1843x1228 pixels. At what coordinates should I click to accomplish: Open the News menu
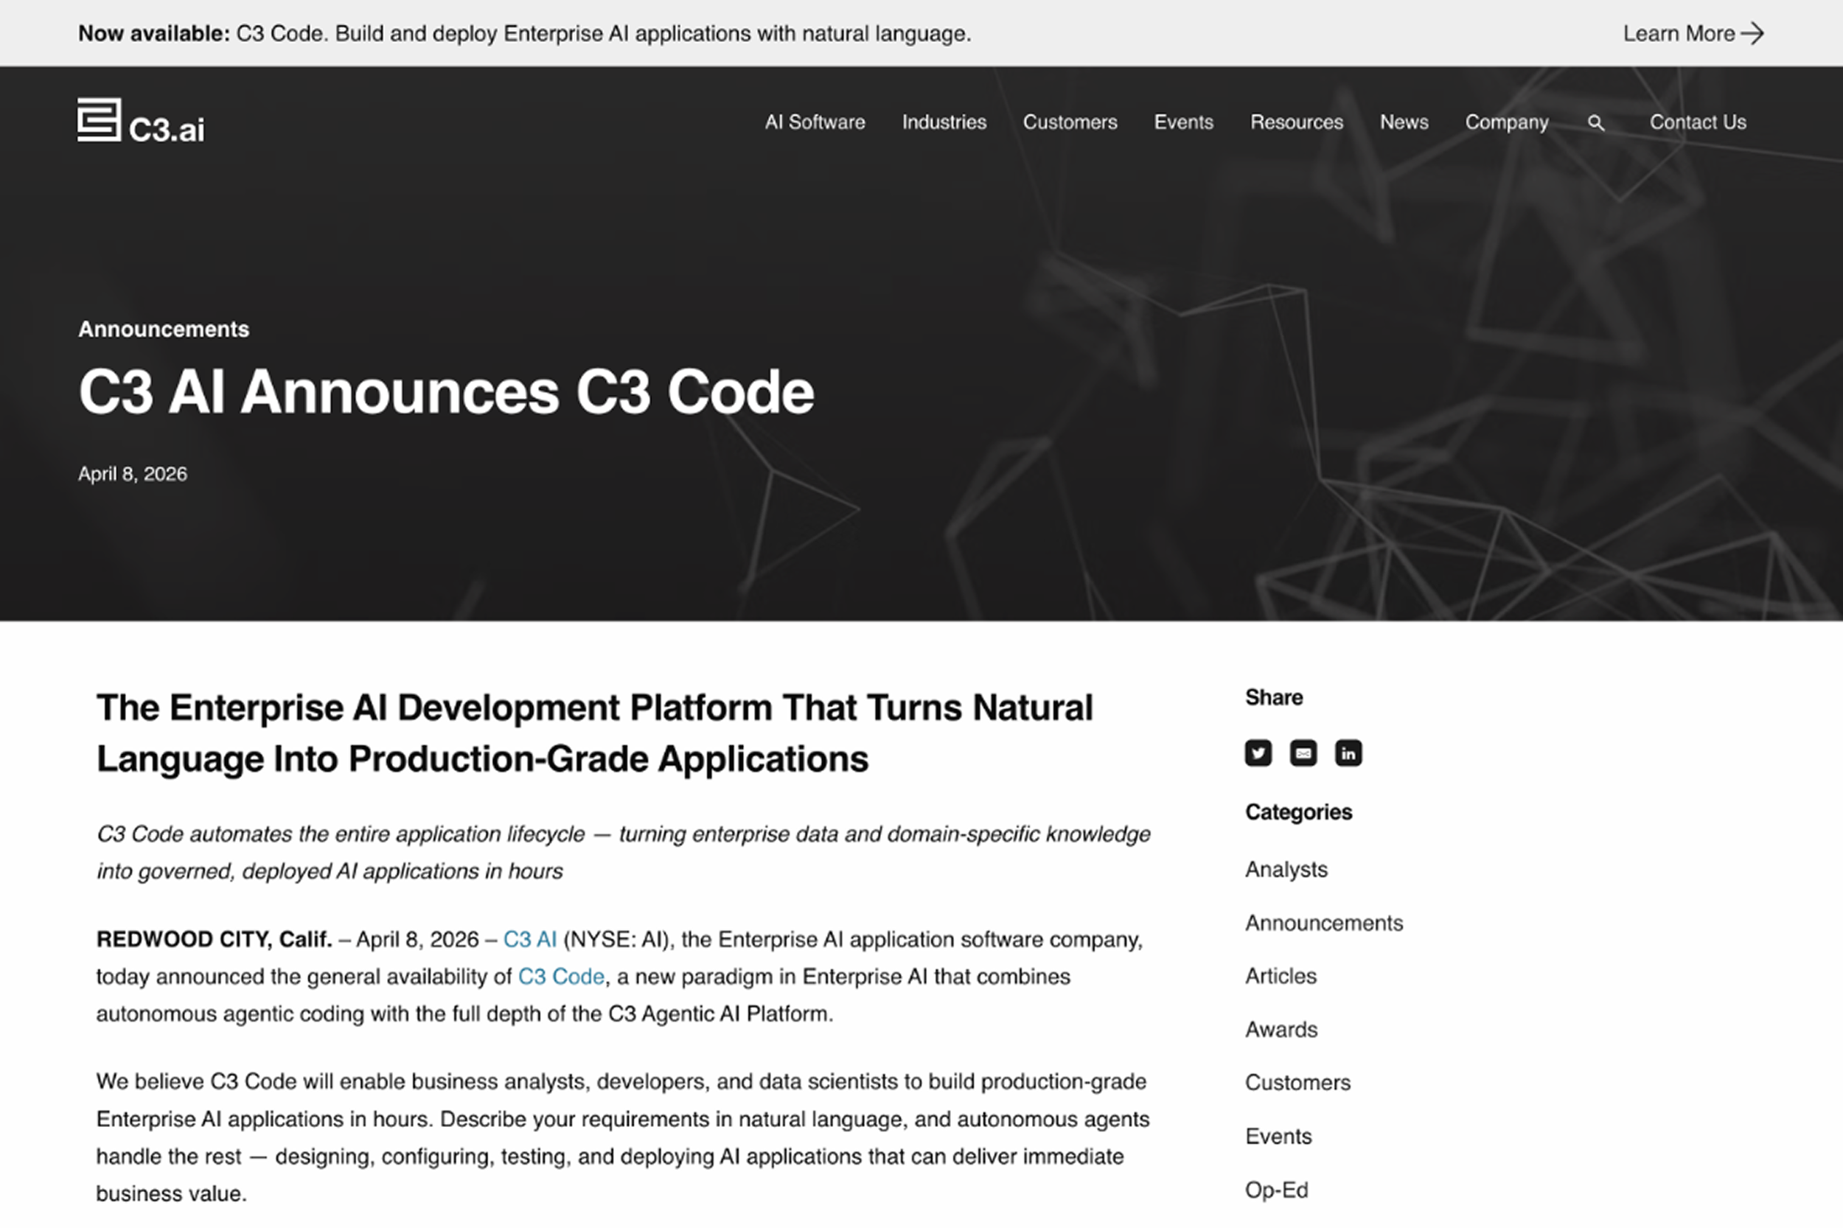[x=1404, y=122]
